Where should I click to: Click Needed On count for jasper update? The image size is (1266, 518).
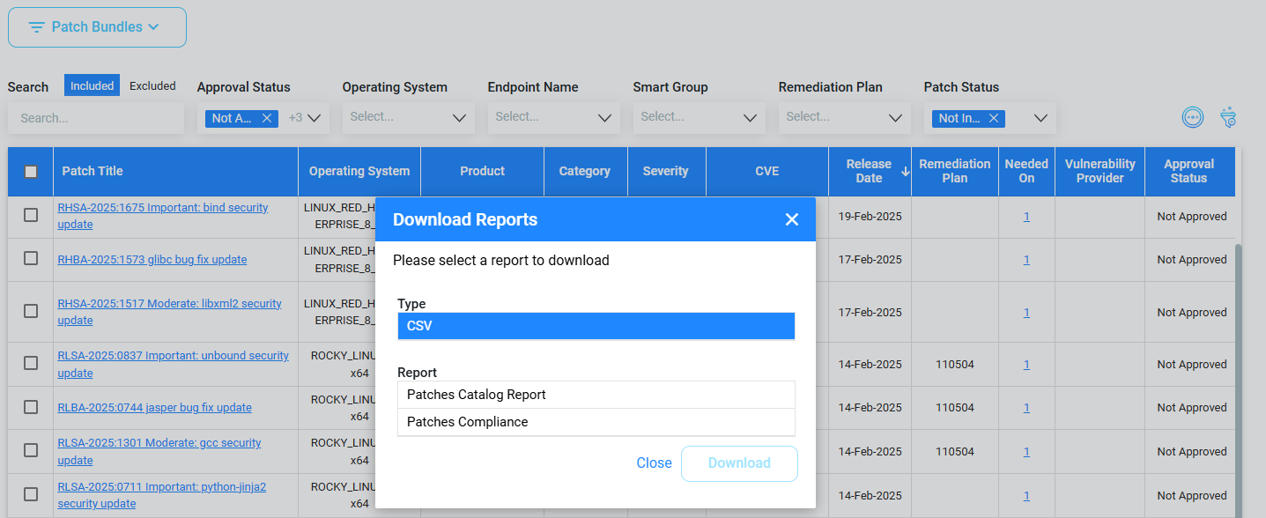click(1026, 408)
